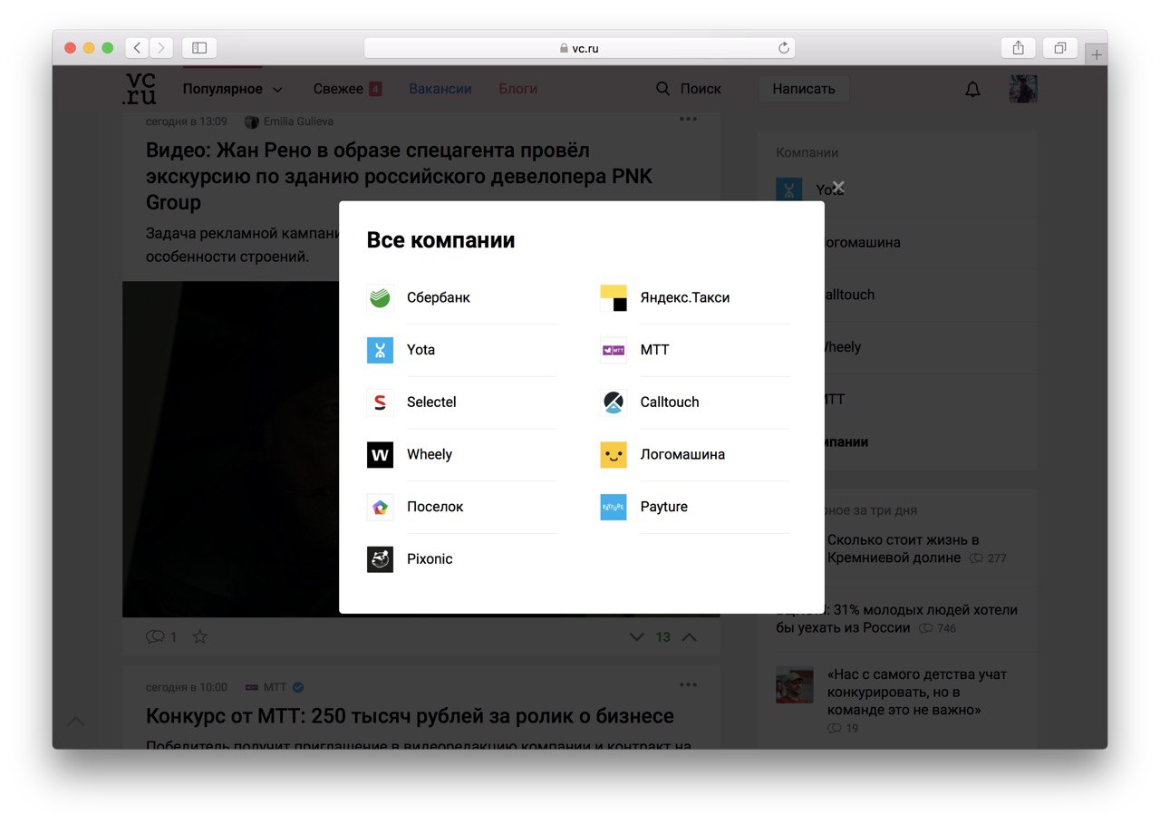1160x824 pixels.
Task: Click the Yota blue logo icon
Action: [380, 350]
